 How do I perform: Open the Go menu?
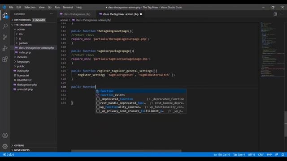(50, 7)
